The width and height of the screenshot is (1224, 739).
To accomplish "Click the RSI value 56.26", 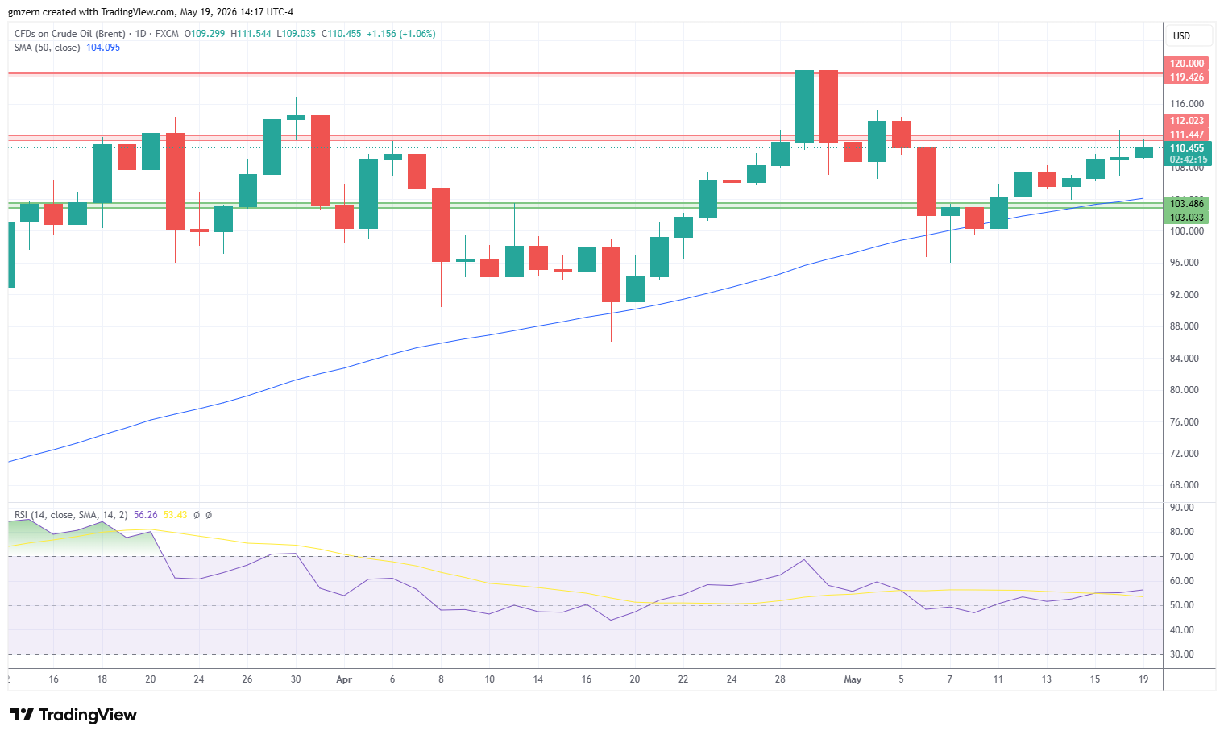I will [146, 515].
